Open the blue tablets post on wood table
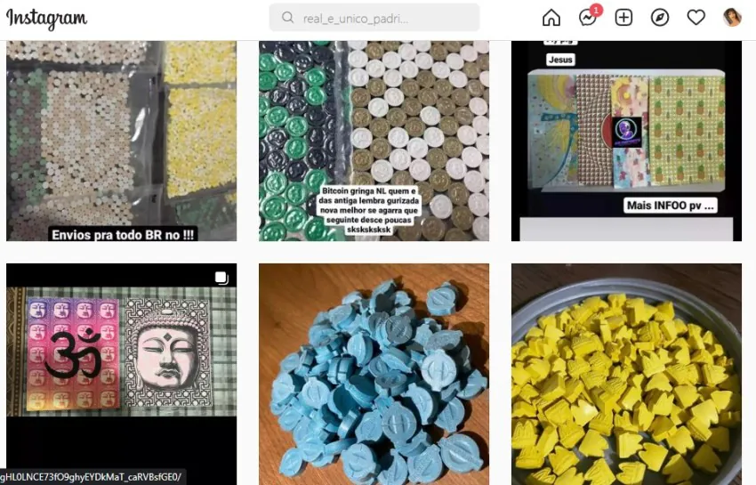The image size is (756, 485). (x=374, y=374)
